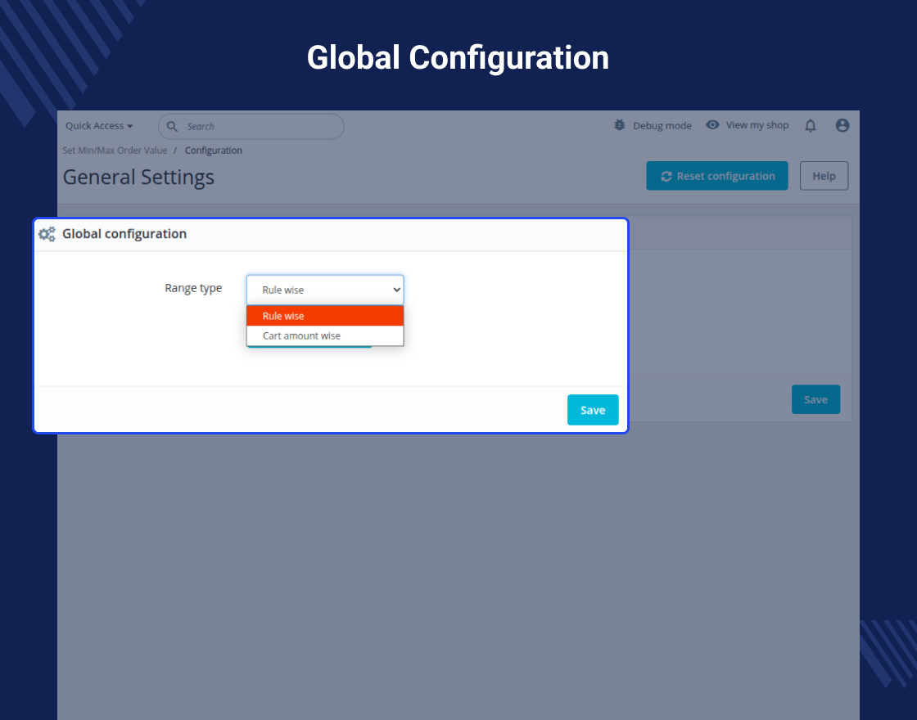
Task: Open the Help button
Action: point(824,176)
